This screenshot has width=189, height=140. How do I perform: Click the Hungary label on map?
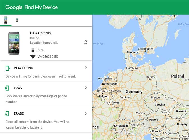182,124
